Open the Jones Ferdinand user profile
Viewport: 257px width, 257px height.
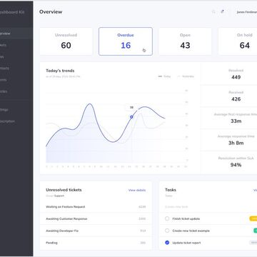tap(247, 12)
